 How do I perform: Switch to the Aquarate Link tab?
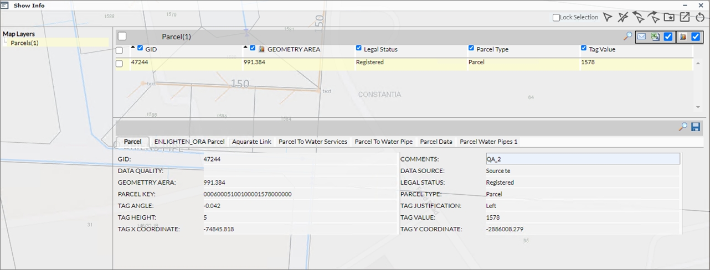click(x=251, y=142)
